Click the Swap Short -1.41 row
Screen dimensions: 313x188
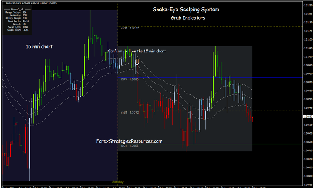(18, 30)
